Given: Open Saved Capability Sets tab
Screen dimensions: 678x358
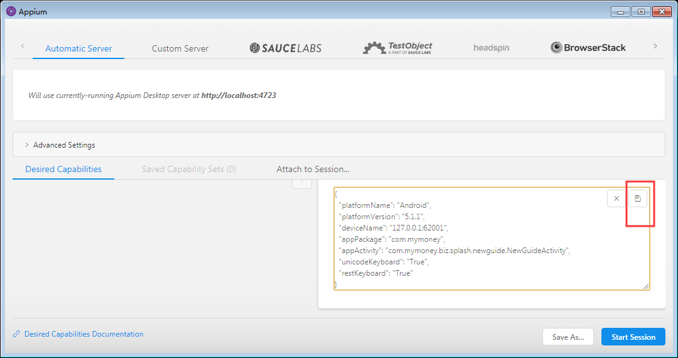Looking at the screenshot, I should coord(189,169).
